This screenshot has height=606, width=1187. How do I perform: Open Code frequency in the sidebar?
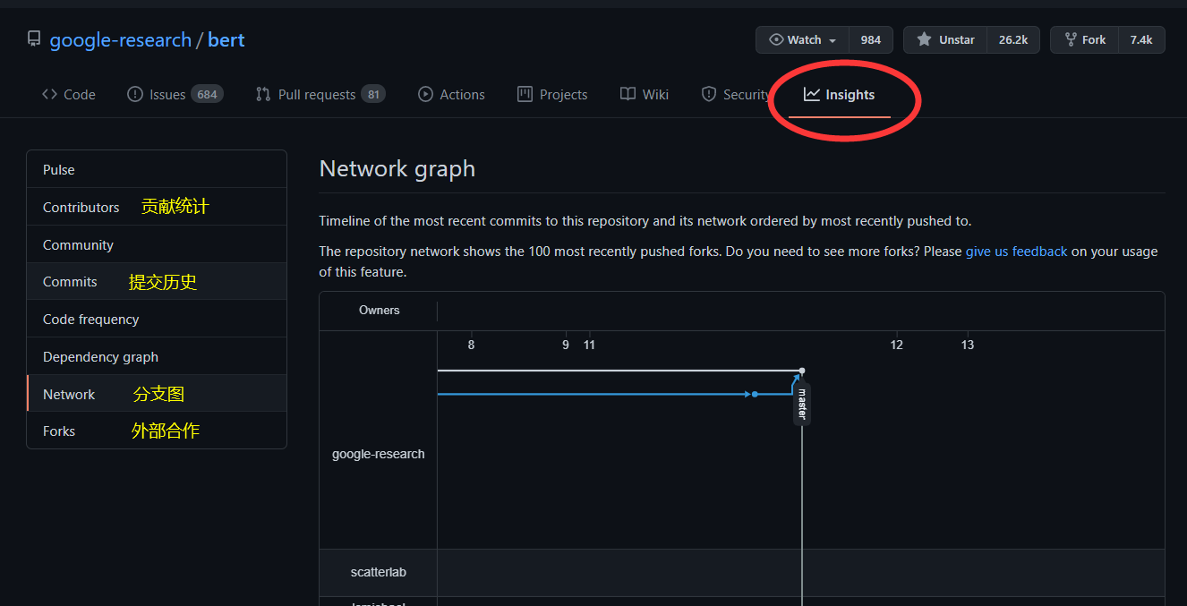point(157,319)
